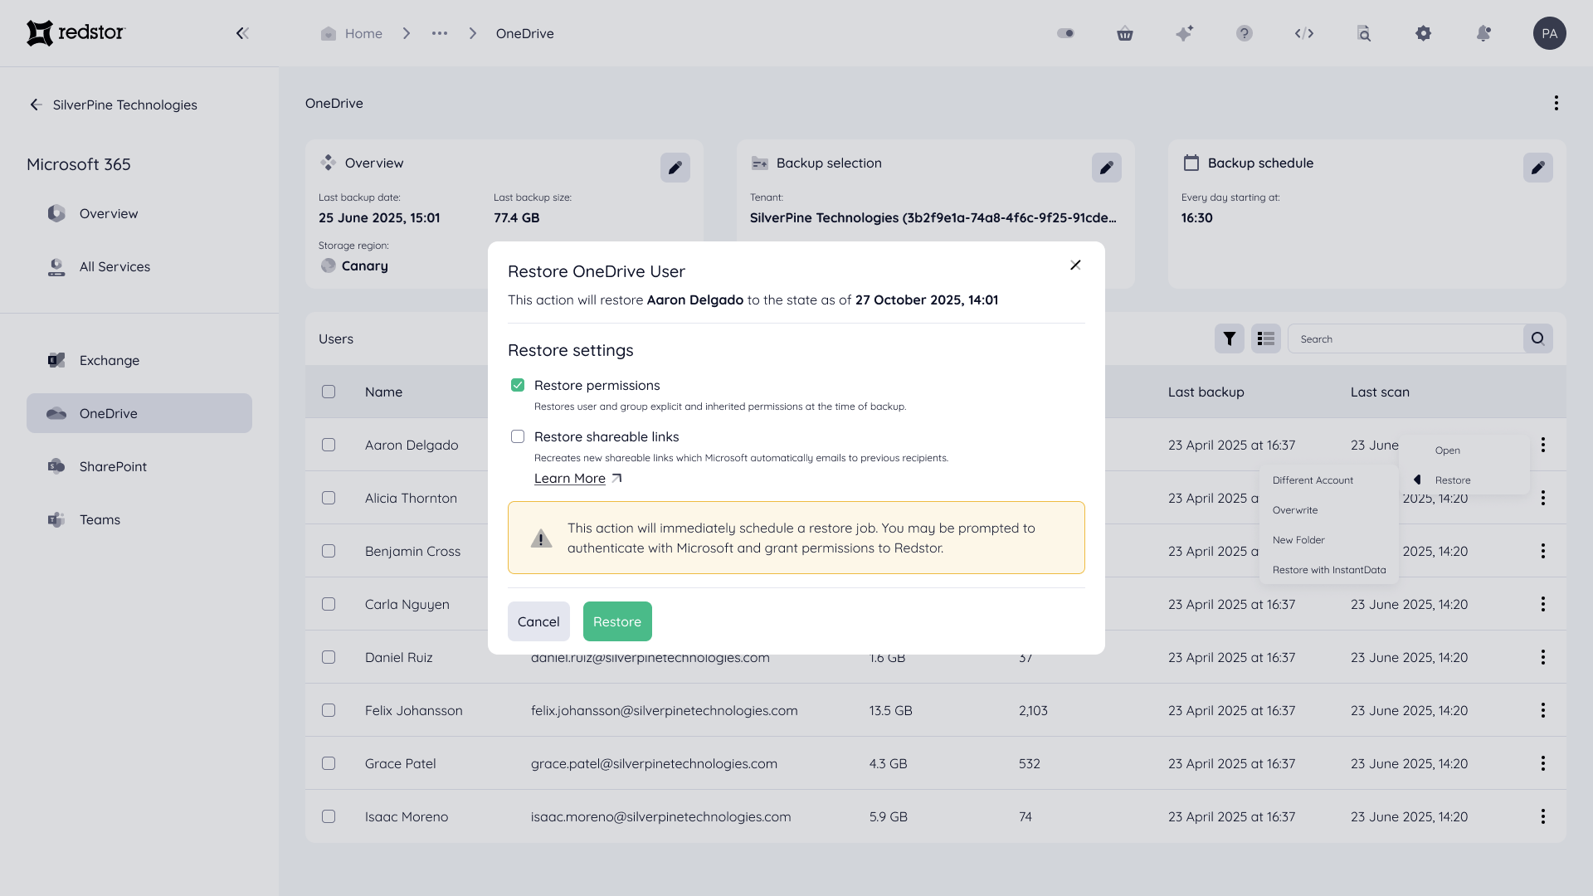Enable Restore shareable links checkbox
The height and width of the screenshot is (896, 1593).
(518, 436)
